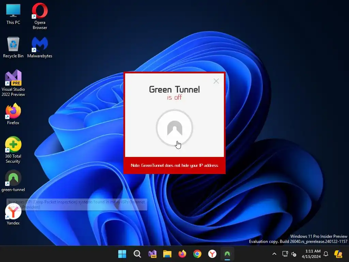Close the Green Tunnel window
The height and width of the screenshot is (262, 349).
pos(216,81)
